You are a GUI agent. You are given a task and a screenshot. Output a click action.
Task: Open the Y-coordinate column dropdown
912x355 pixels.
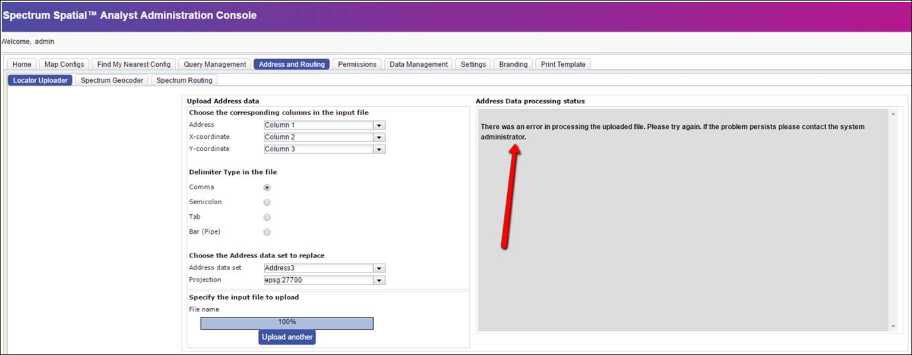coord(379,150)
